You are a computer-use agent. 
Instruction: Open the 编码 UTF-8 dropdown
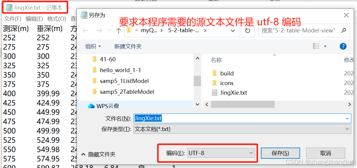(x=221, y=153)
